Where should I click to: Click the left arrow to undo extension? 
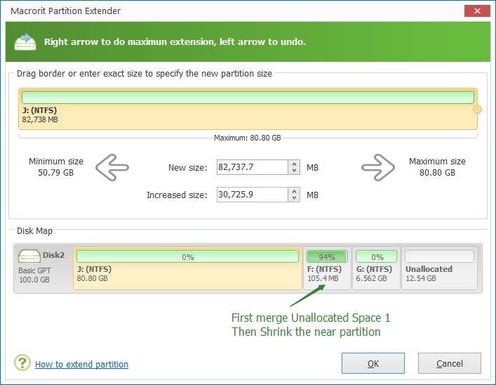[112, 168]
